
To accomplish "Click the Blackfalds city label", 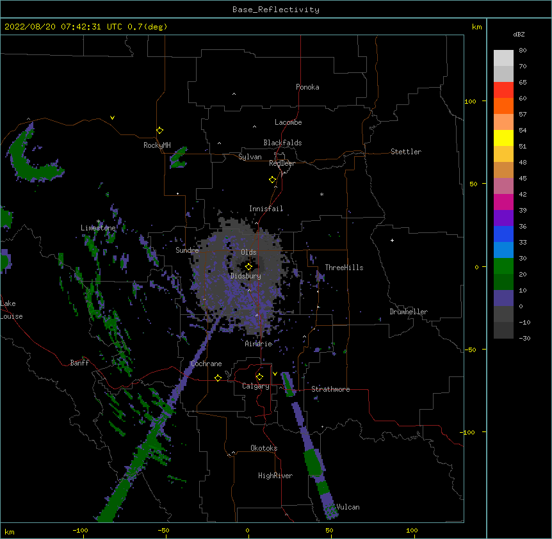I will [x=282, y=143].
